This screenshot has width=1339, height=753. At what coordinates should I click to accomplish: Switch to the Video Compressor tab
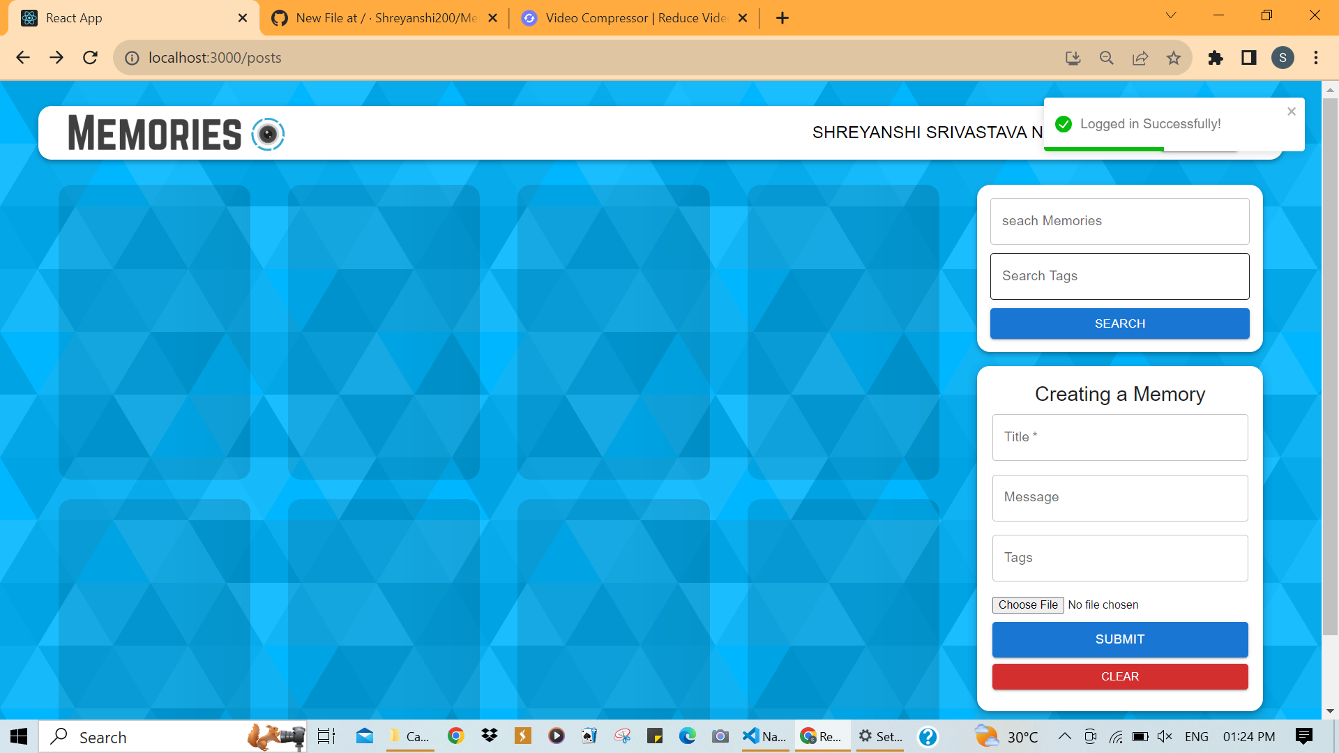pyautogui.click(x=628, y=17)
